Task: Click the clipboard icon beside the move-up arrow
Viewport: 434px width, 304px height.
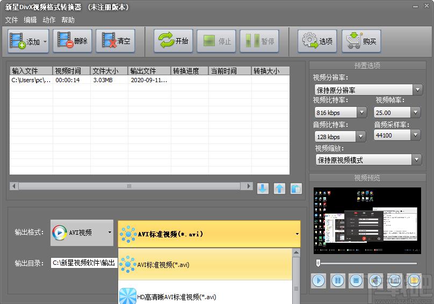Action: [x=296, y=189]
